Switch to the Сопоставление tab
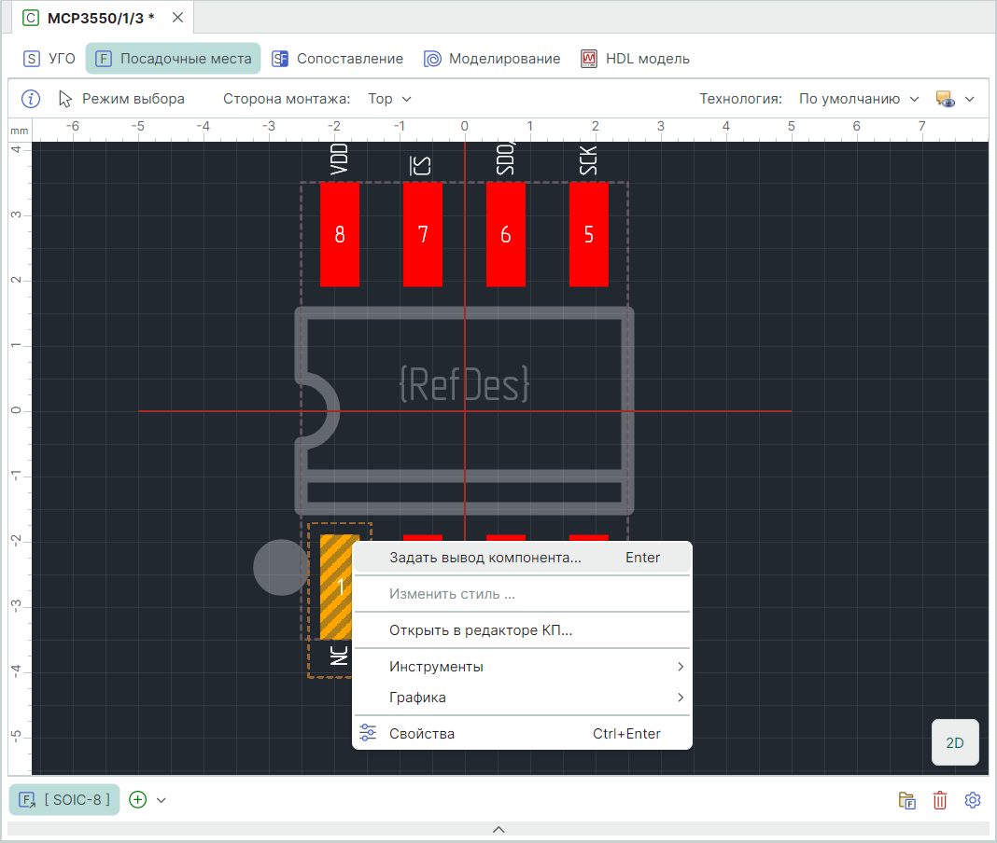Viewport: 997px width, 843px height. click(x=337, y=59)
